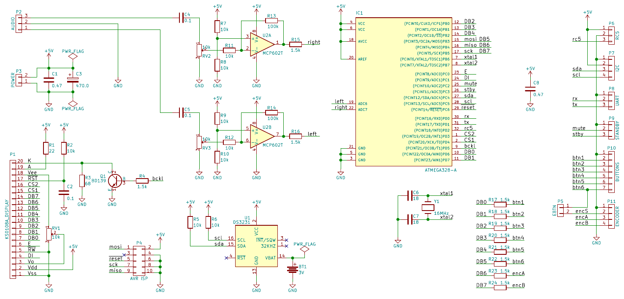Click the 3V battery value text
624x299 pixels.
tap(301, 272)
